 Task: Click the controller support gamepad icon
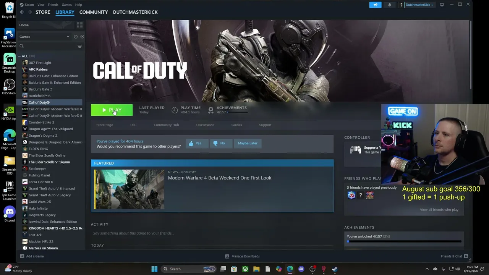355,150
